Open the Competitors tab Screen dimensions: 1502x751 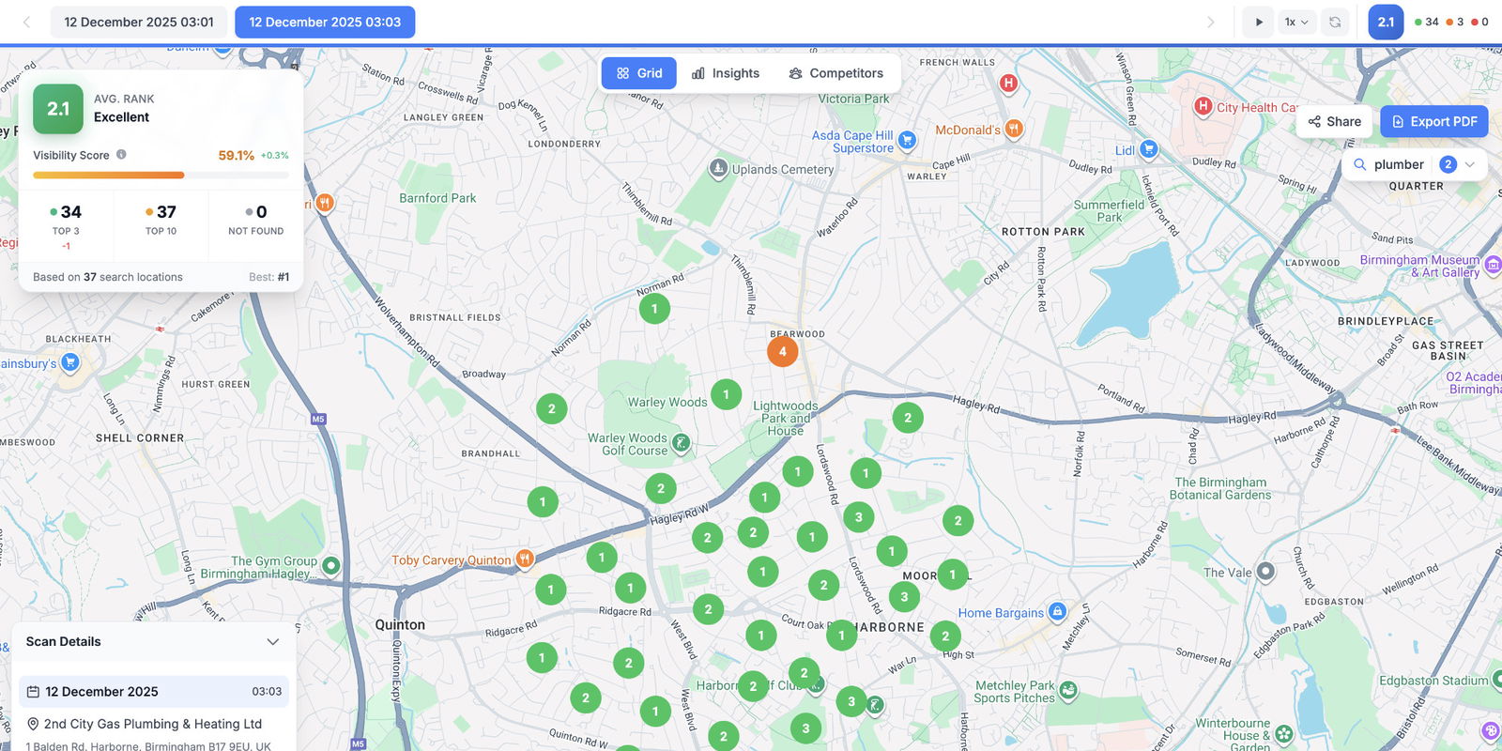835,73
